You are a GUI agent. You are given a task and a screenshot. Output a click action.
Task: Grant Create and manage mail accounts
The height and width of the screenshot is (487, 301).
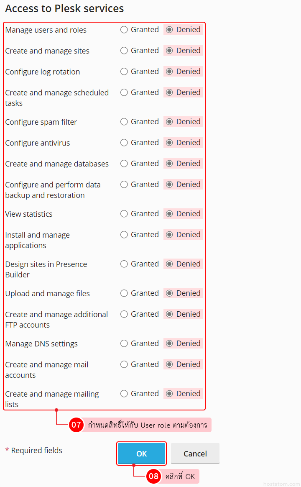124,364
